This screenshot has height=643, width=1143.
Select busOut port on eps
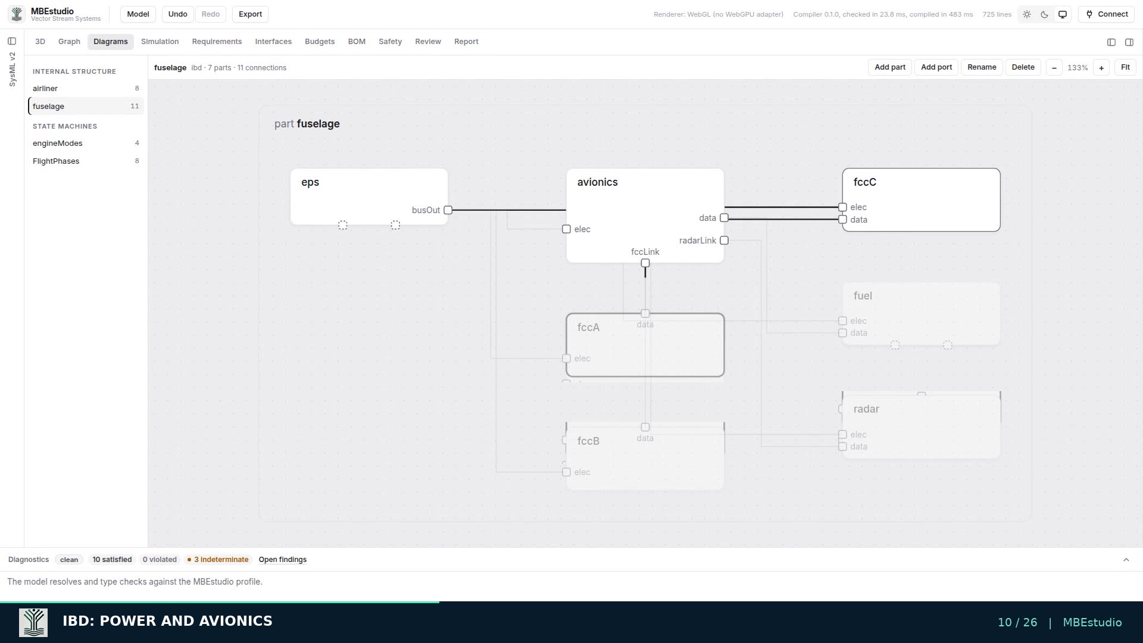tap(448, 210)
